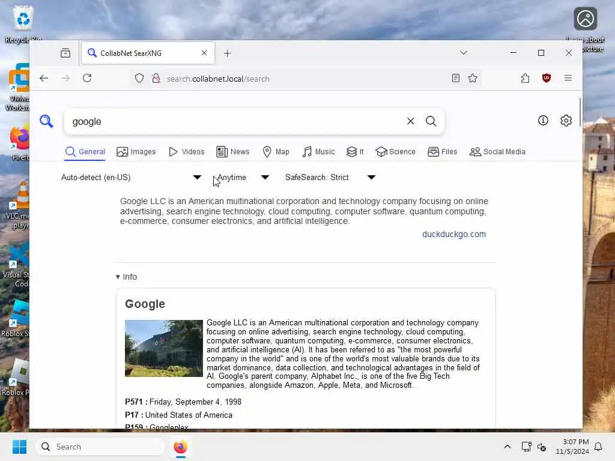Switch to the News category tab
The image size is (615, 461).
232,152
